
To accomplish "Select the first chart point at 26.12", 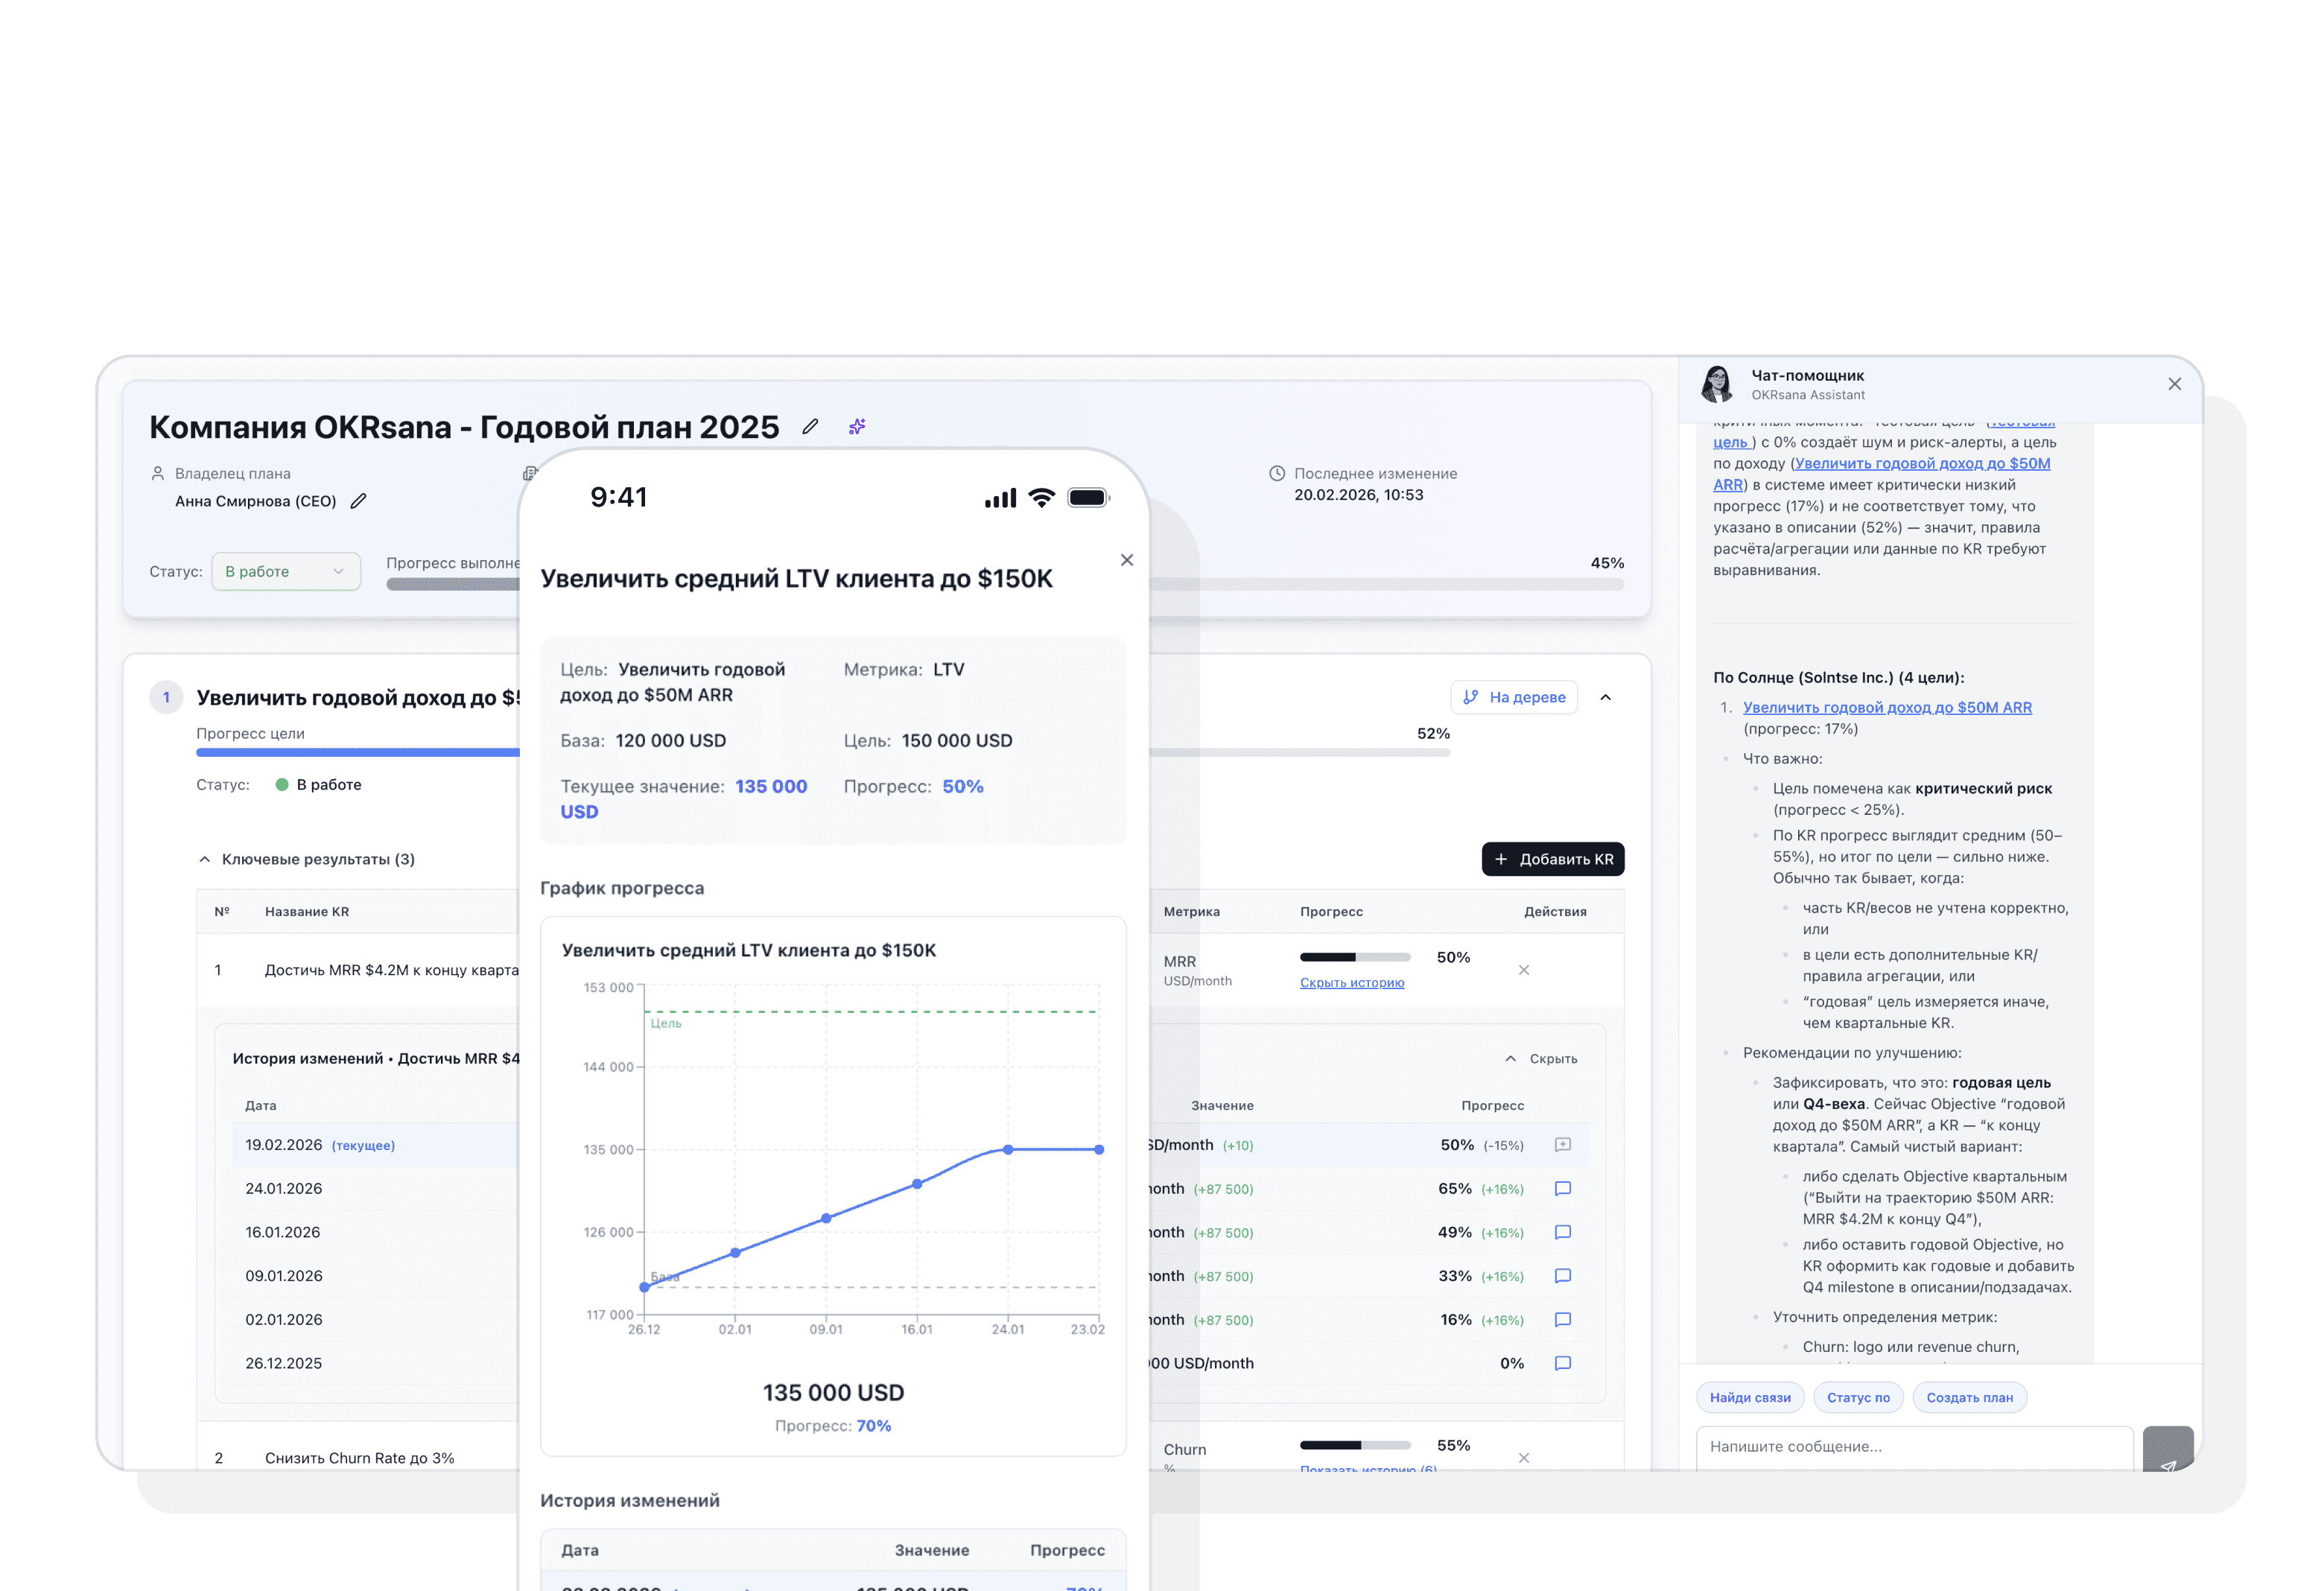I will click(x=644, y=1288).
